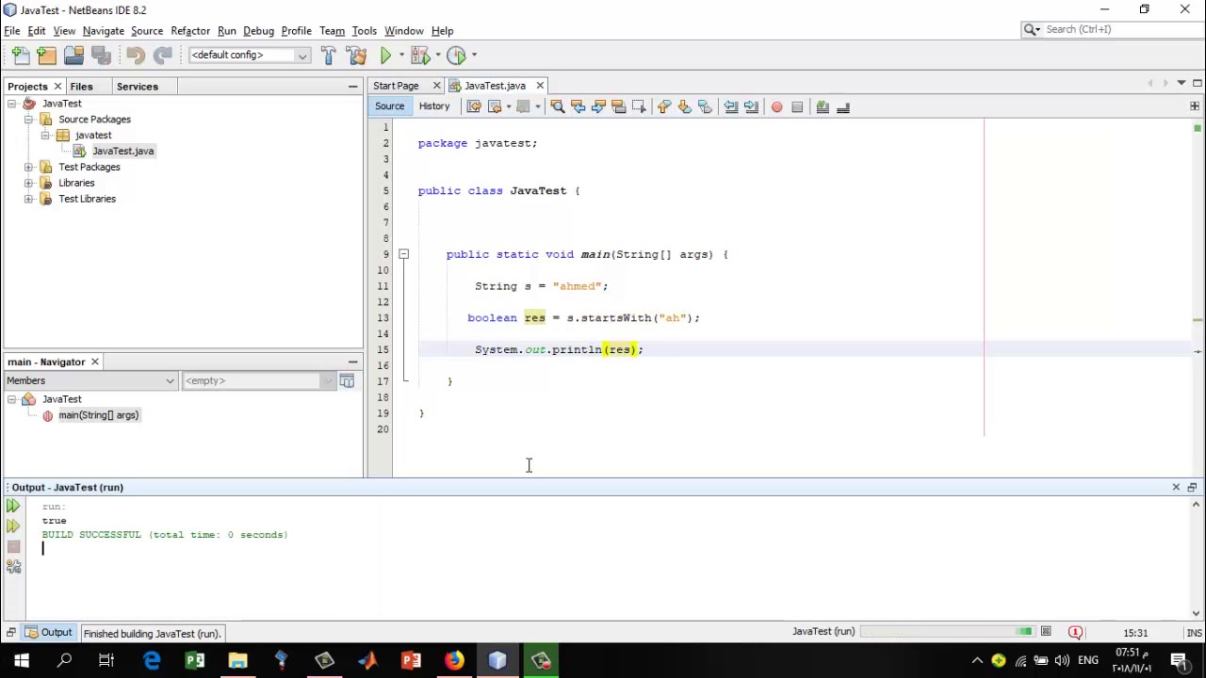Viewport: 1206px width, 678px height.
Task: Click the New Project toolbar icon
Action: pos(46,56)
